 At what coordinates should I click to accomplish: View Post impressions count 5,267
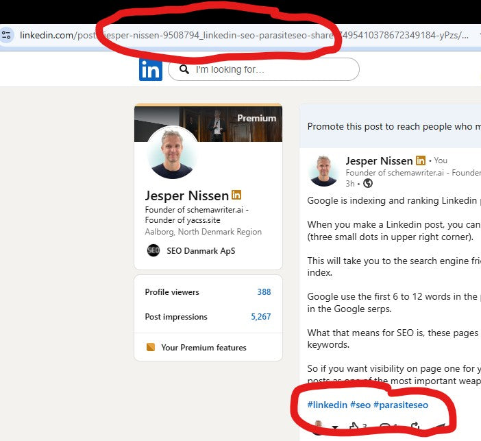pyautogui.click(x=261, y=316)
